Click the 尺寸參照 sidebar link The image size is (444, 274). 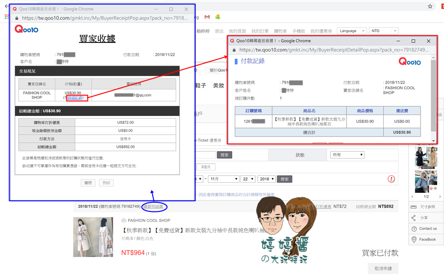[x=428, y=207]
